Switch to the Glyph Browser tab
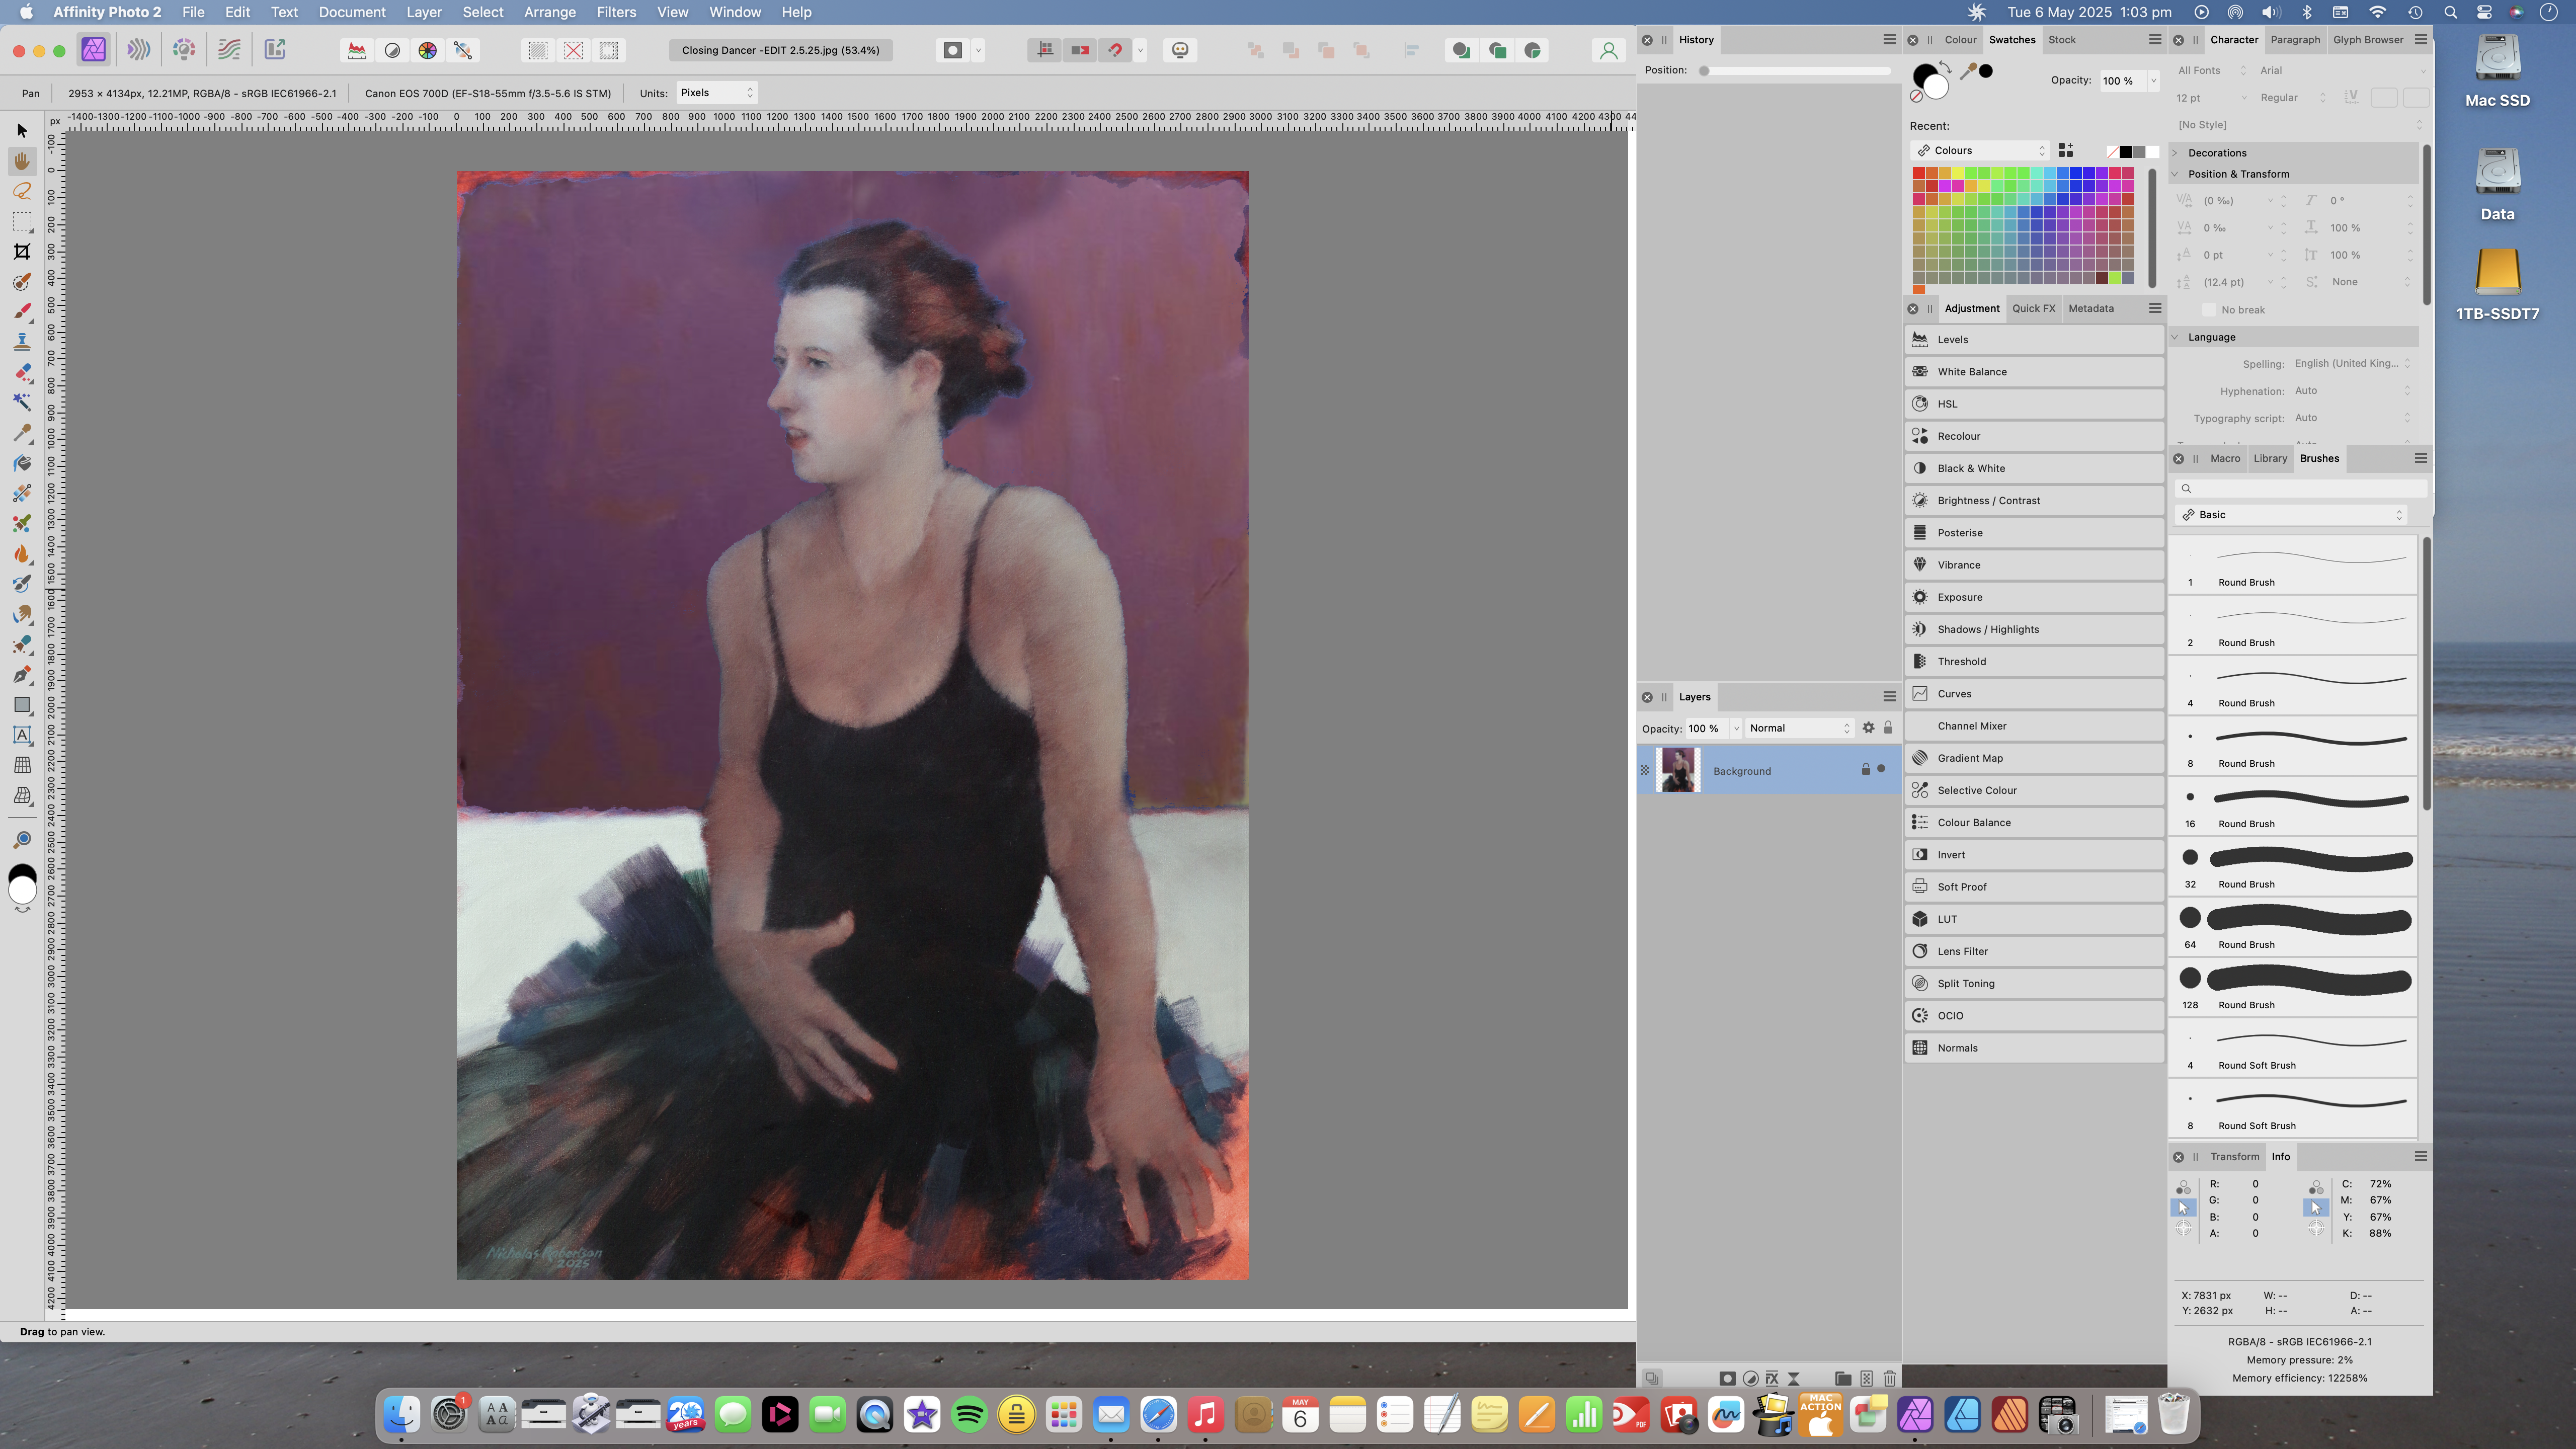The width and height of the screenshot is (2576, 1449). click(2367, 40)
